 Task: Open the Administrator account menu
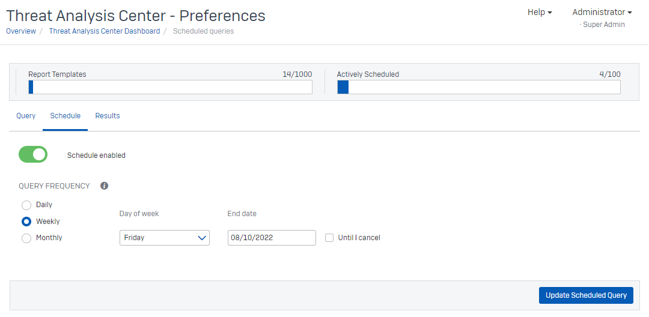[x=602, y=12]
